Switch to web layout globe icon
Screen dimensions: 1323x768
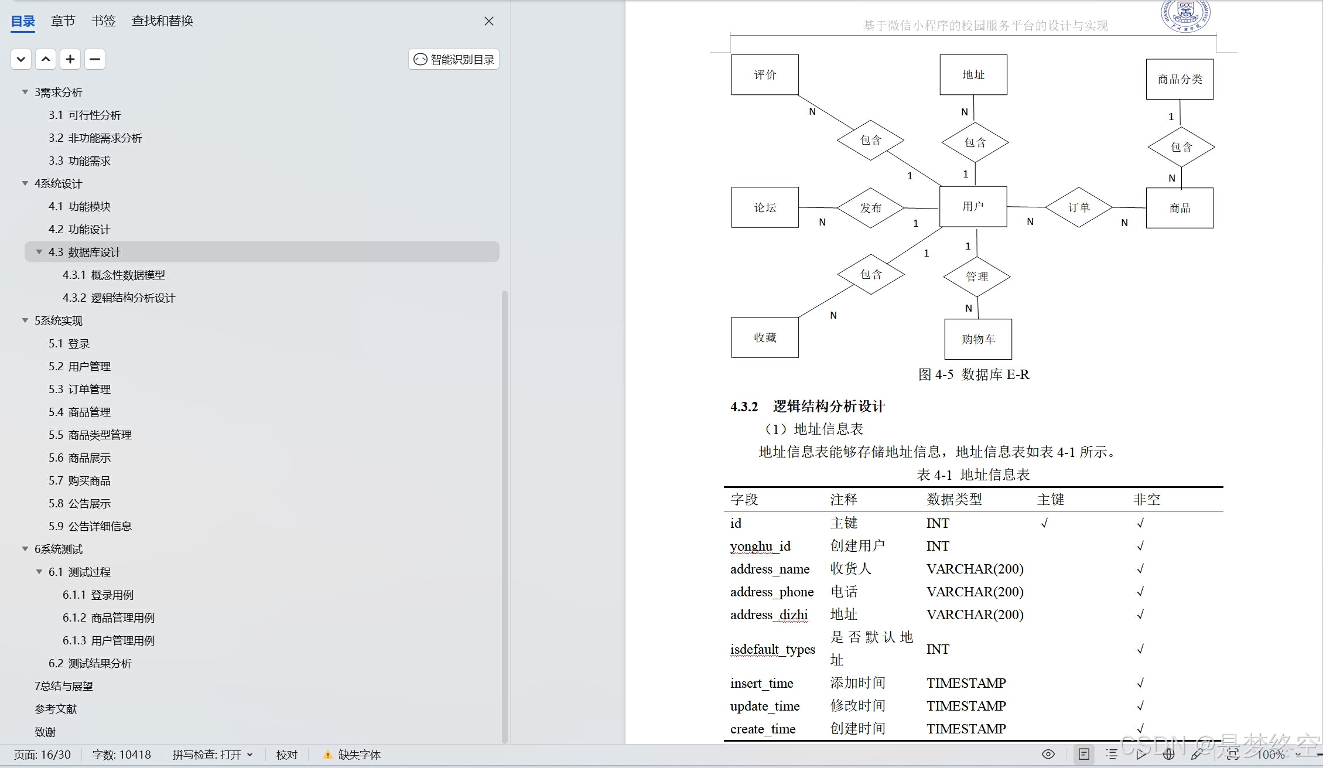click(1169, 754)
